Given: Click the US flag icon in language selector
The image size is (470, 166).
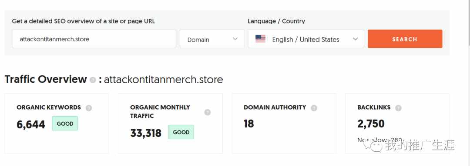Looking at the screenshot, I should 260,39.
